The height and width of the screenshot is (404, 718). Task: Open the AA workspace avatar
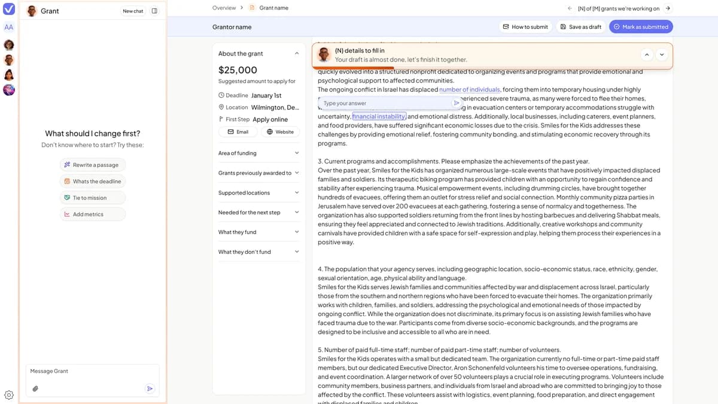click(9, 27)
